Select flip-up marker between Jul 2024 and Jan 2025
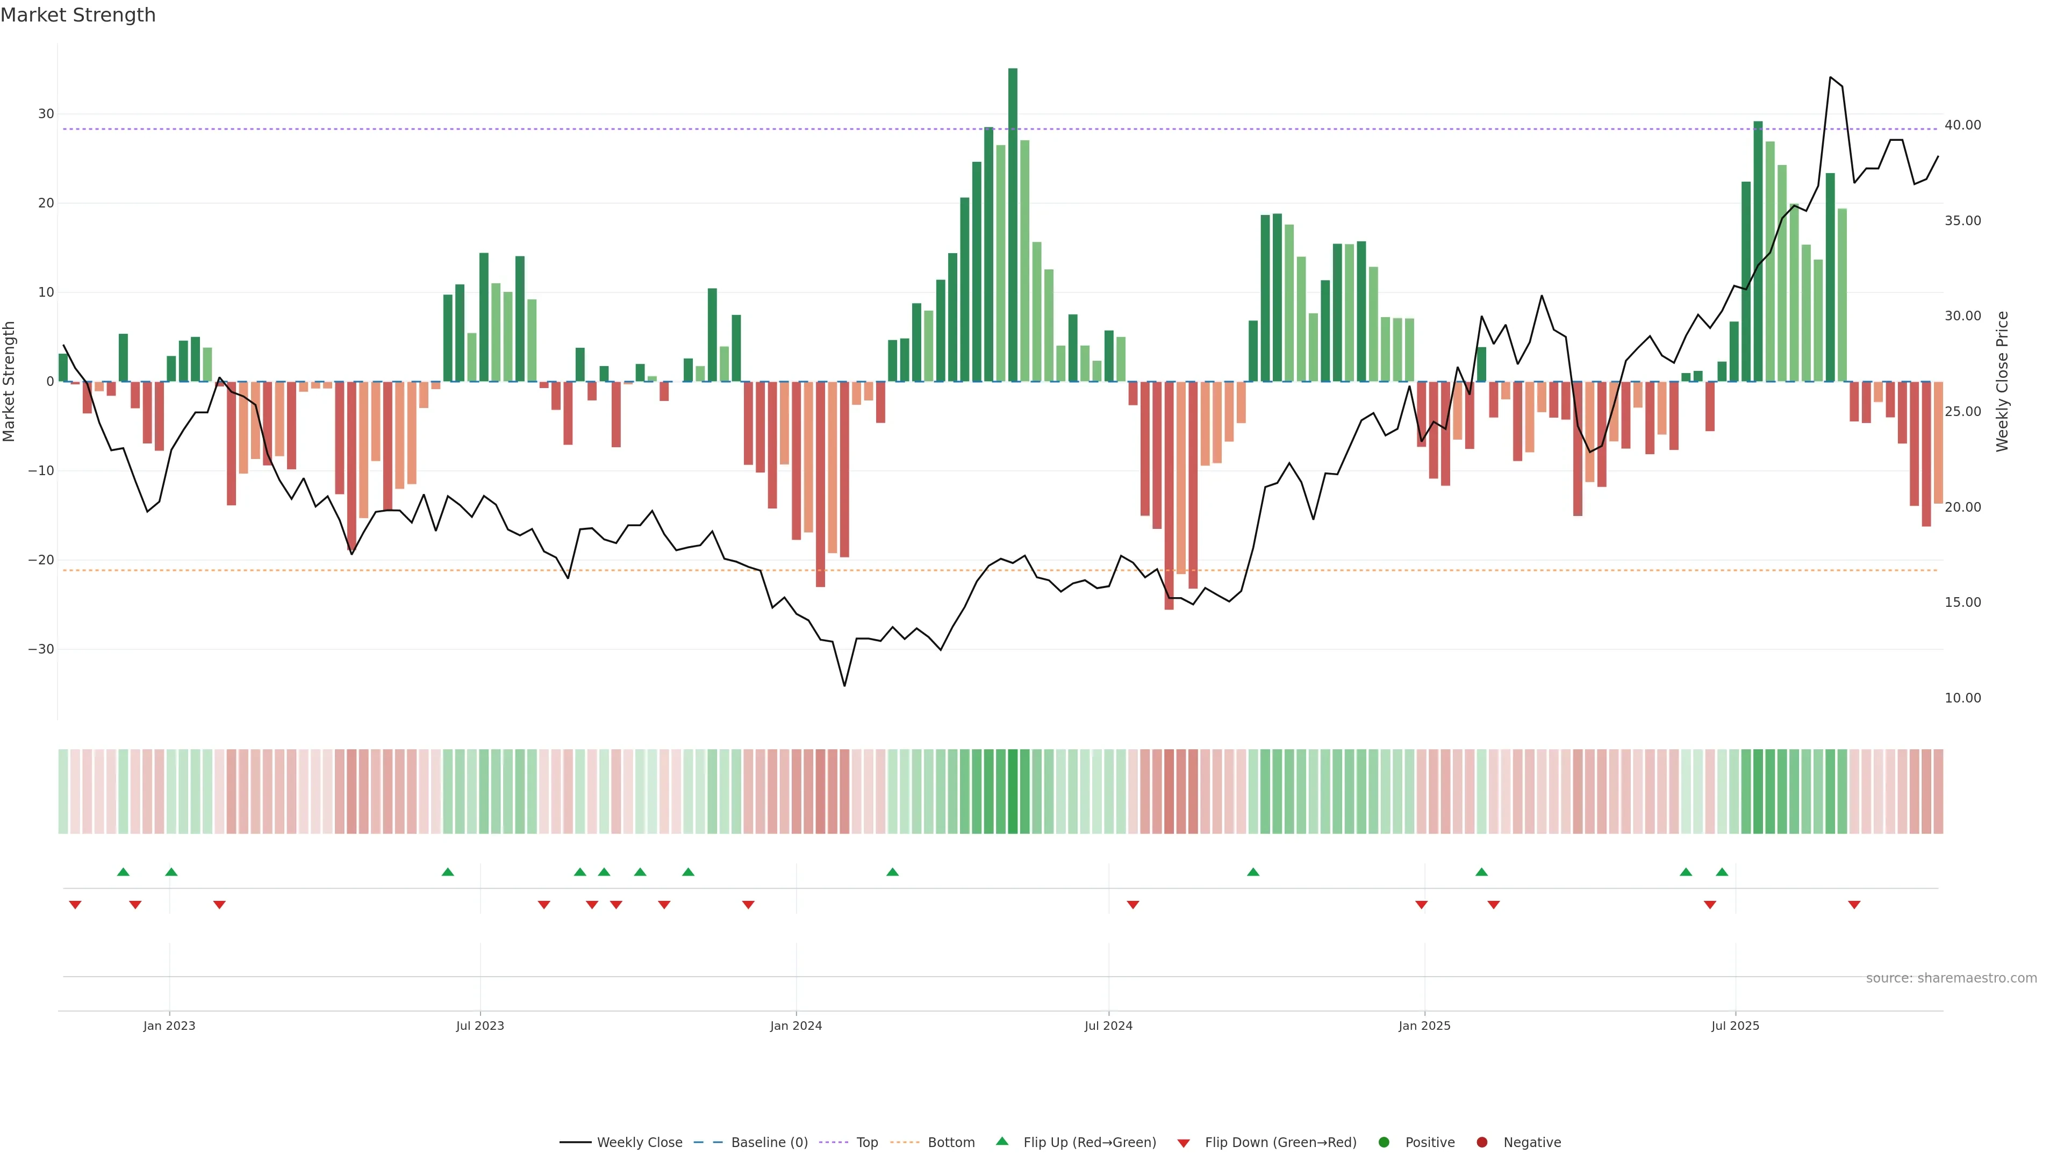2064x1161 pixels. click(x=1253, y=872)
